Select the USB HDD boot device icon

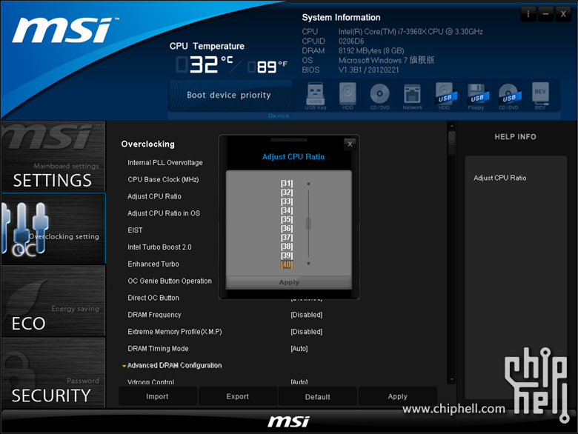tap(445, 96)
